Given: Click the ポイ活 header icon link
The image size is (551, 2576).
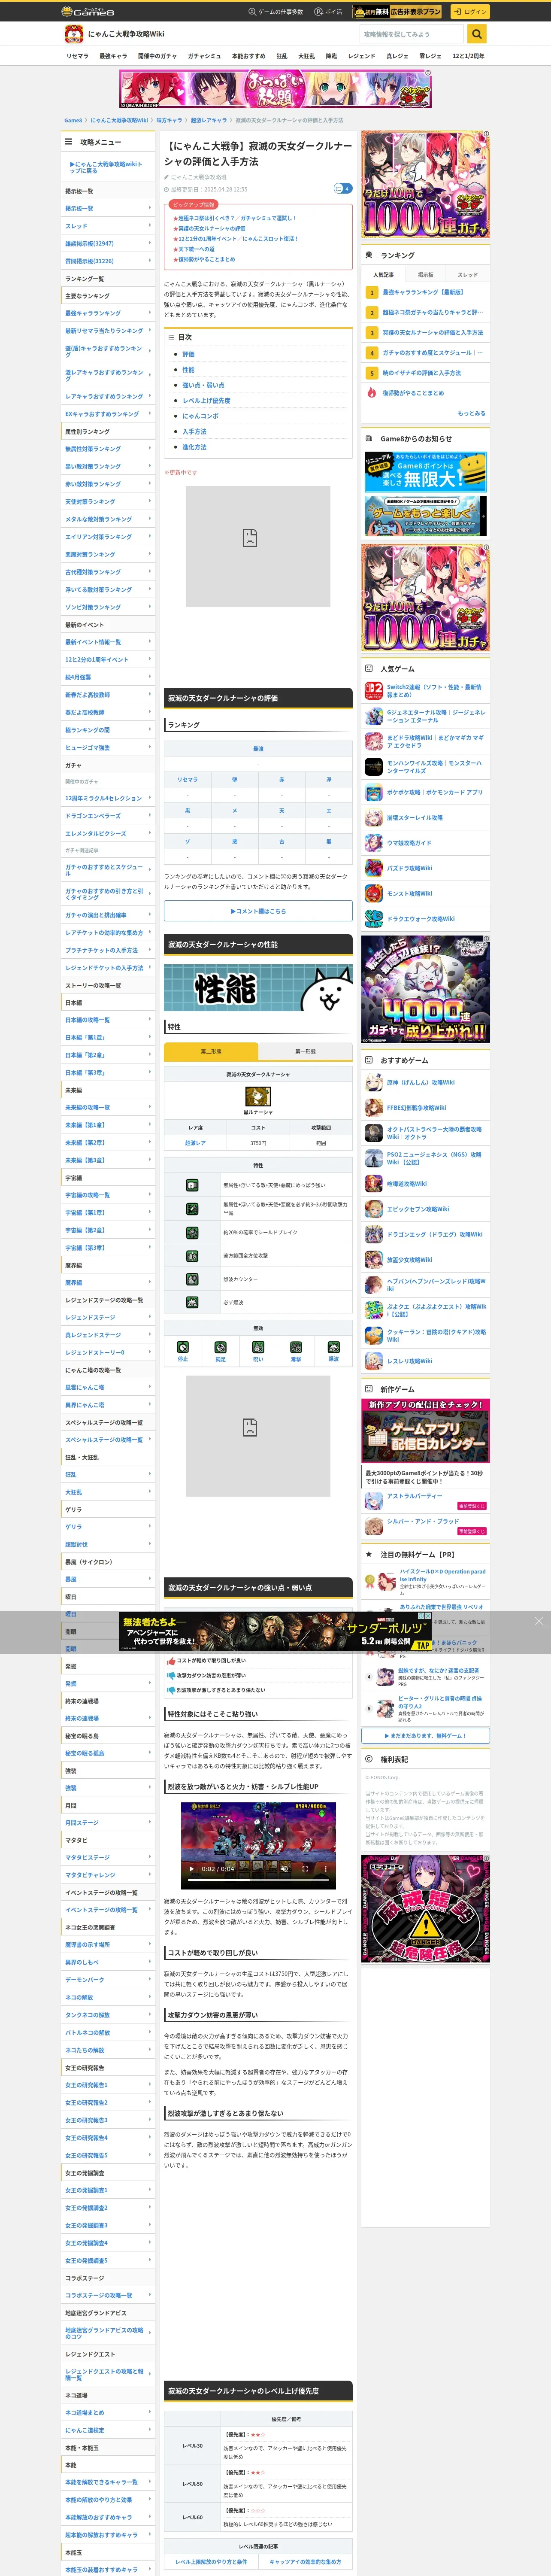Looking at the screenshot, I should [x=328, y=12].
